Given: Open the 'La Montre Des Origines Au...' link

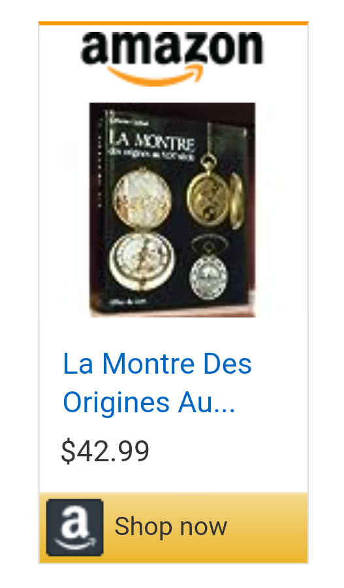Looking at the screenshot, I should (x=157, y=382).
